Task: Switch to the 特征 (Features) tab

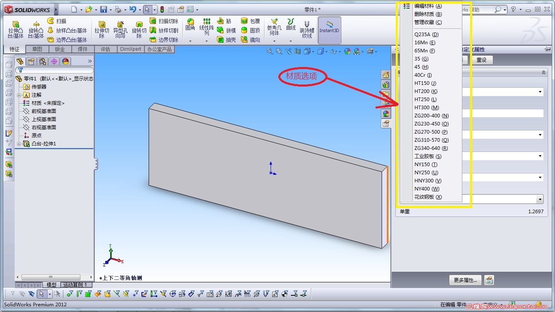Action: (15, 49)
